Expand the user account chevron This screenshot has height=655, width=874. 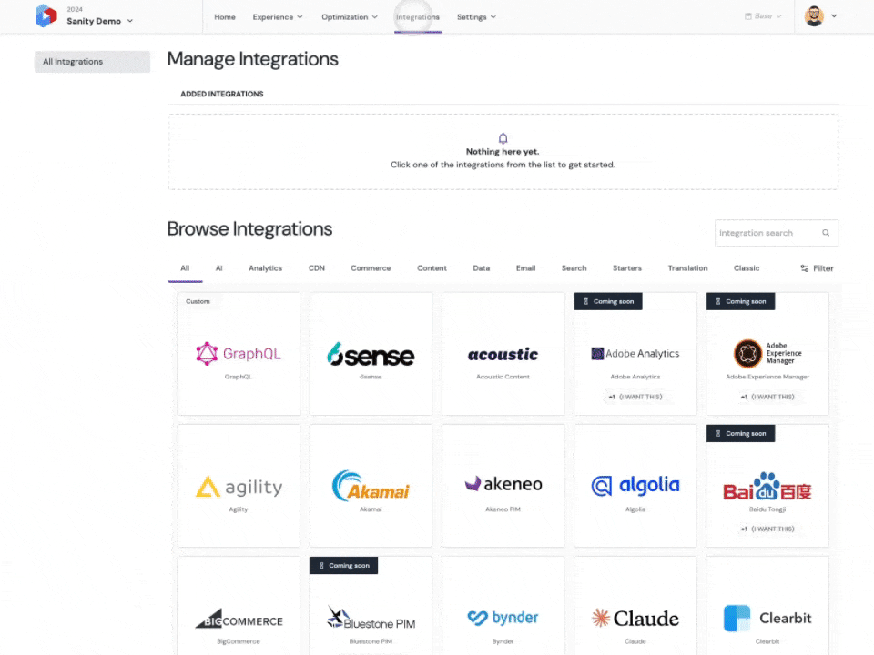[834, 16]
